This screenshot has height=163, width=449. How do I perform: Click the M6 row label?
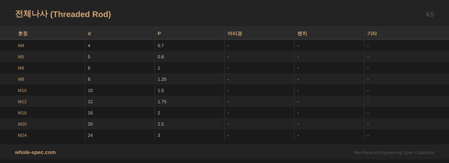(21, 68)
